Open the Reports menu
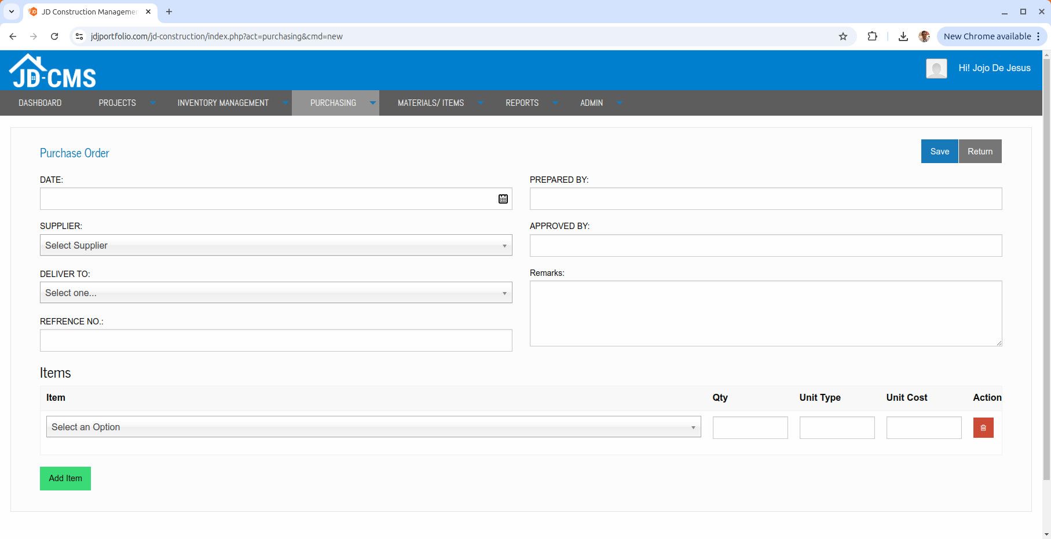Image resolution: width=1051 pixels, height=539 pixels. (x=522, y=103)
